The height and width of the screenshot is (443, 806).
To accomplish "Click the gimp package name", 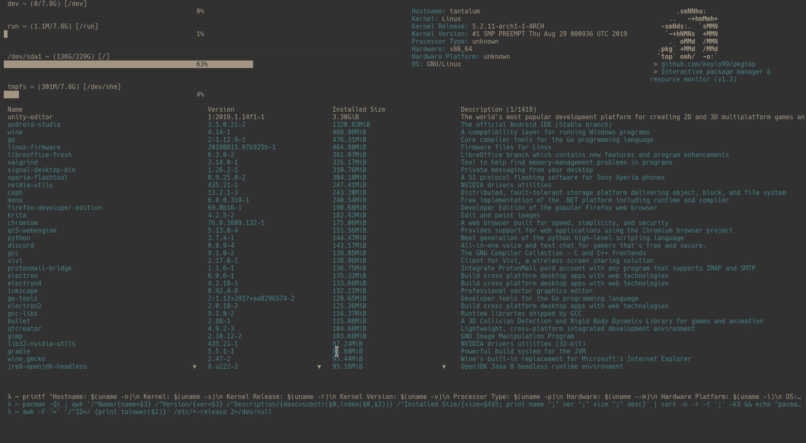I will click(15, 336).
